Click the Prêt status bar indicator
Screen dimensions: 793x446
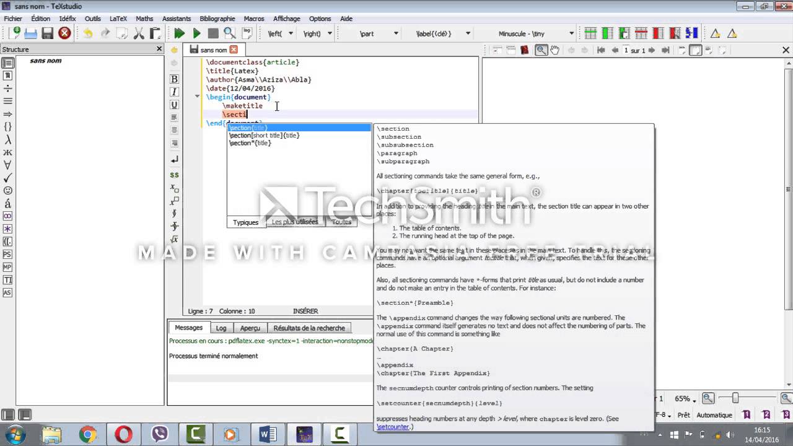[683, 415]
